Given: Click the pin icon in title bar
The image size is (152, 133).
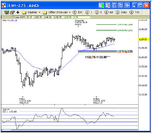Looking at the screenshot, I should click(127, 5).
